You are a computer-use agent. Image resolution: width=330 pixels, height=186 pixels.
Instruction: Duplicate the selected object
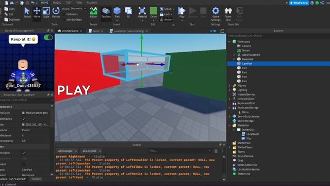[x=12, y=20]
